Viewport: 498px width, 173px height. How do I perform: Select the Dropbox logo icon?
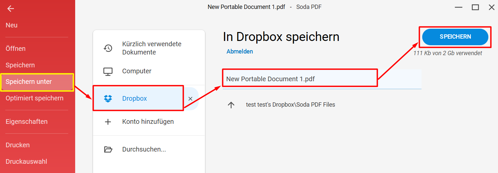click(108, 98)
